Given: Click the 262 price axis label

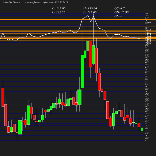Looking at the screenshot, I should coord(147,60).
